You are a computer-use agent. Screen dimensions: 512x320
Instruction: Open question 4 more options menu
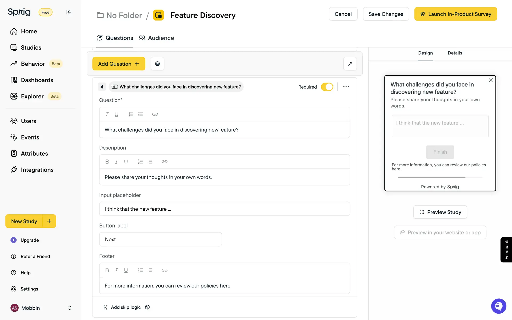tap(346, 87)
